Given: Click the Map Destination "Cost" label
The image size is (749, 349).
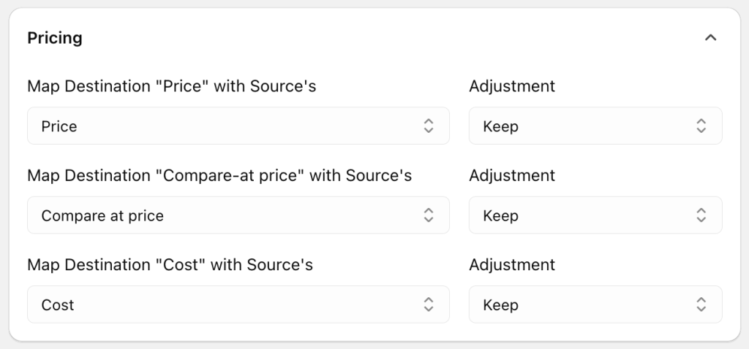Looking at the screenshot, I should pyautogui.click(x=170, y=264).
